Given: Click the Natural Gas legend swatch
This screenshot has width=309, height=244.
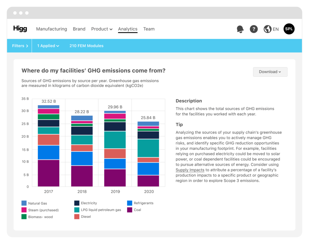Looking at the screenshot, I should [x=24, y=203].
